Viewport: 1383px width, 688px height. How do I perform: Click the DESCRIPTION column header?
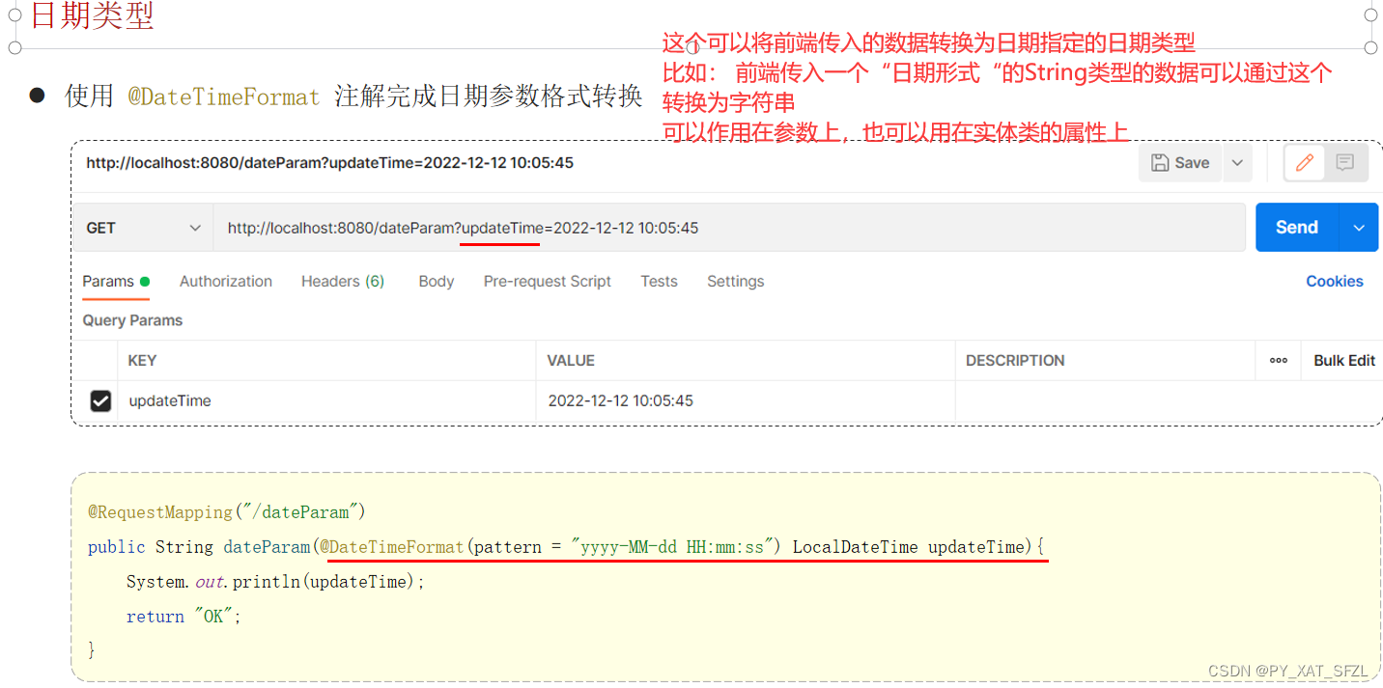coord(1015,360)
